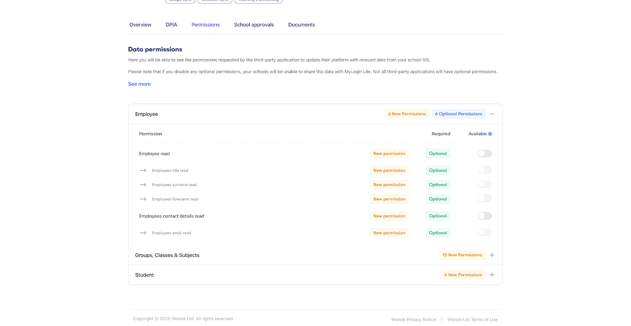Viewport: 631px width, 326px height.
Task: Open the Wonde Ltd Terms of Use link
Action: click(472, 320)
